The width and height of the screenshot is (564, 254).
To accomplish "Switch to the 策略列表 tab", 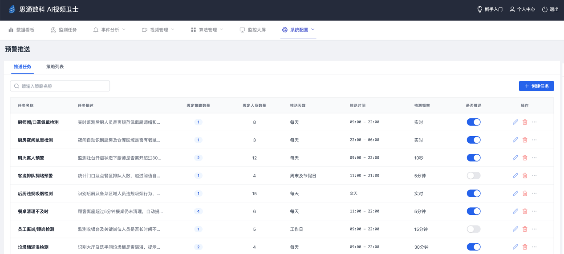I will pos(55,67).
